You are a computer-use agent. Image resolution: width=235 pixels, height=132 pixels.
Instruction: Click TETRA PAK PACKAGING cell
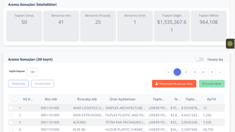pos(126,122)
